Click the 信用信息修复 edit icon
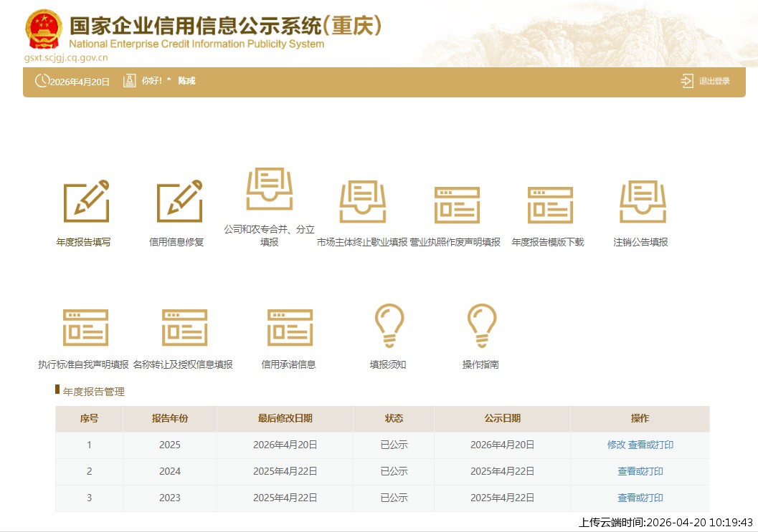758x532 pixels. [x=179, y=201]
